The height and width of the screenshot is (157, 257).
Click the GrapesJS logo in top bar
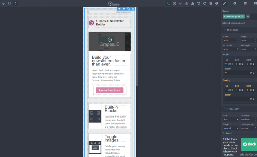point(110,3)
